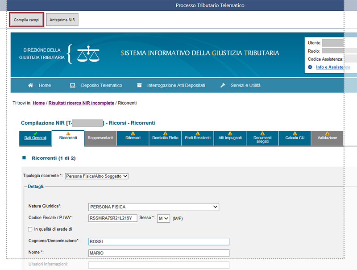Open the Validazione tab
This screenshot has width=357, height=270.
point(327,138)
